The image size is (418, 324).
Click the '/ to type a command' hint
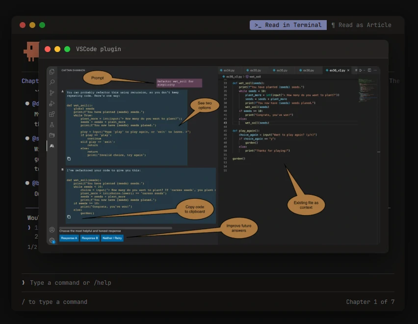coord(54,302)
